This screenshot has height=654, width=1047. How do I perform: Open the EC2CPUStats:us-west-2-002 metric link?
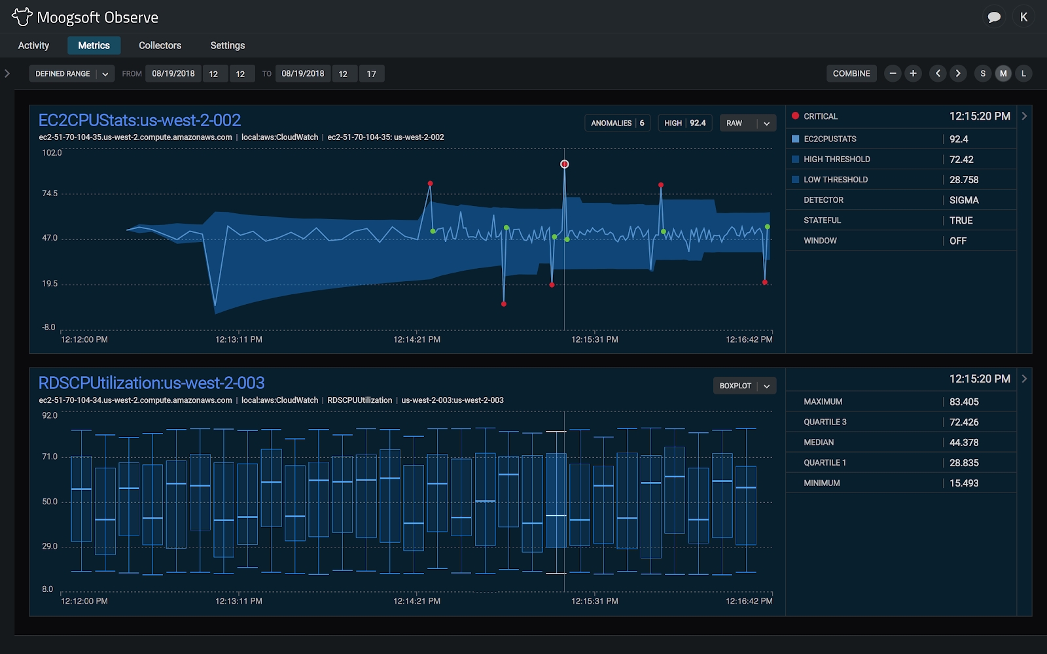(138, 120)
